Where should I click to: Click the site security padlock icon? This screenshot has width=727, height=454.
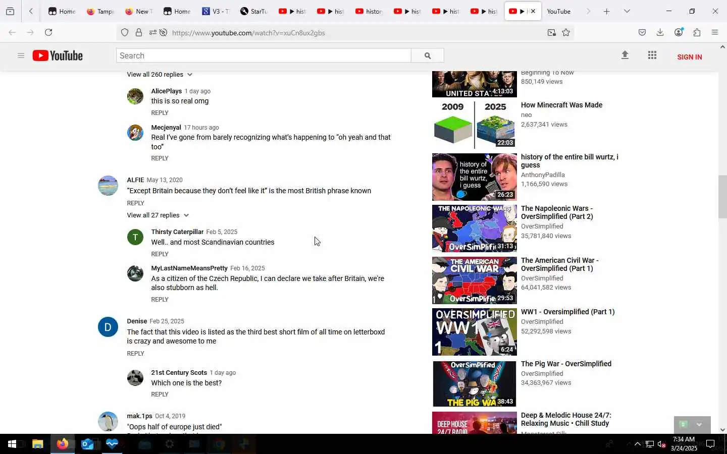tap(139, 33)
